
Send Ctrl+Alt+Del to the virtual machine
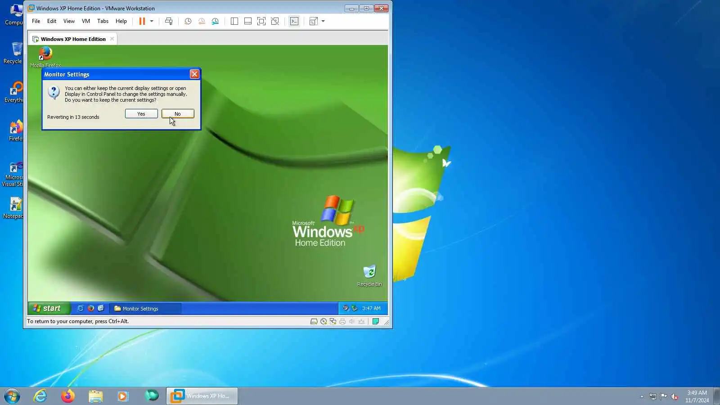(x=169, y=21)
